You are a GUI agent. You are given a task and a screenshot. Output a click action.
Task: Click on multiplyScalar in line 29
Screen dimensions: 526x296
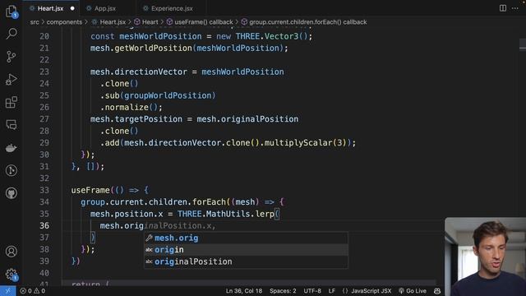pyautogui.click(x=298, y=143)
